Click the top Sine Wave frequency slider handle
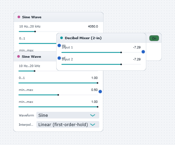The width and height of the screenshot is (175, 145). (x=35, y=32)
